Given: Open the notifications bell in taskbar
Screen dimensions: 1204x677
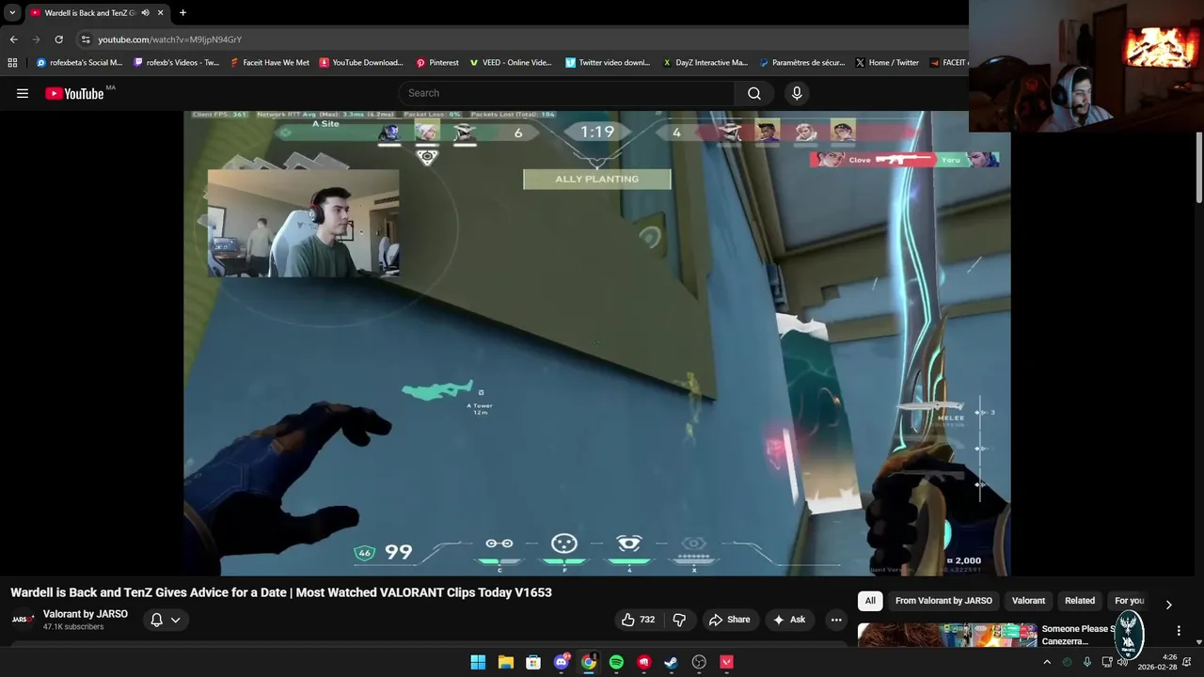Looking at the screenshot, I should (x=1187, y=662).
